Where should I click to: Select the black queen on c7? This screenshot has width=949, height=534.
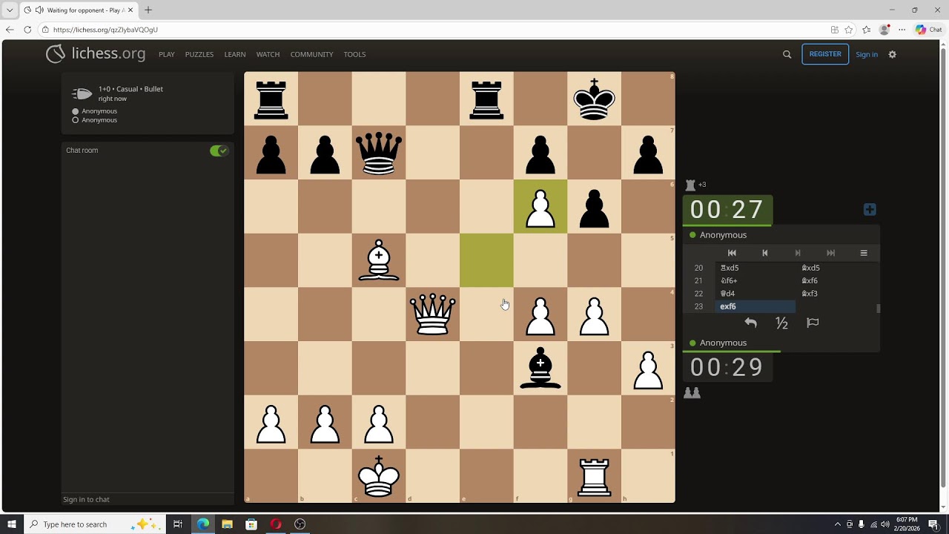click(379, 153)
